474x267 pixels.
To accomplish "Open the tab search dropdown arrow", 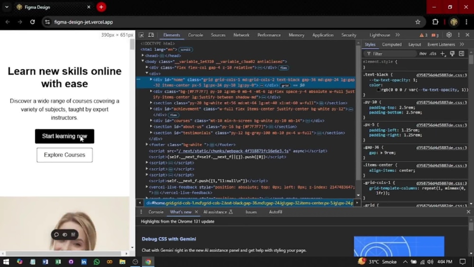I will click(7, 7).
